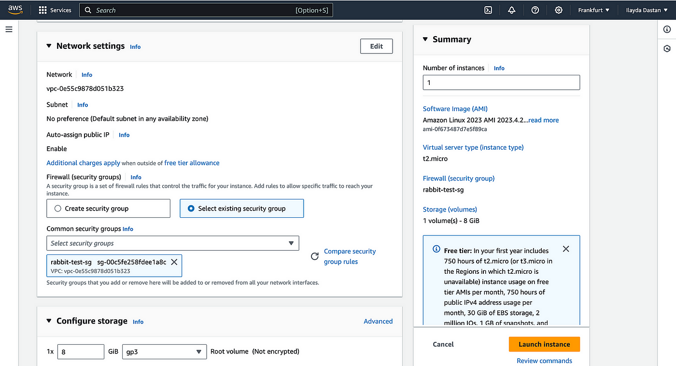Viewport: 676px width, 366px height.
Task: Select Create security group option
Action: [109, 209]
